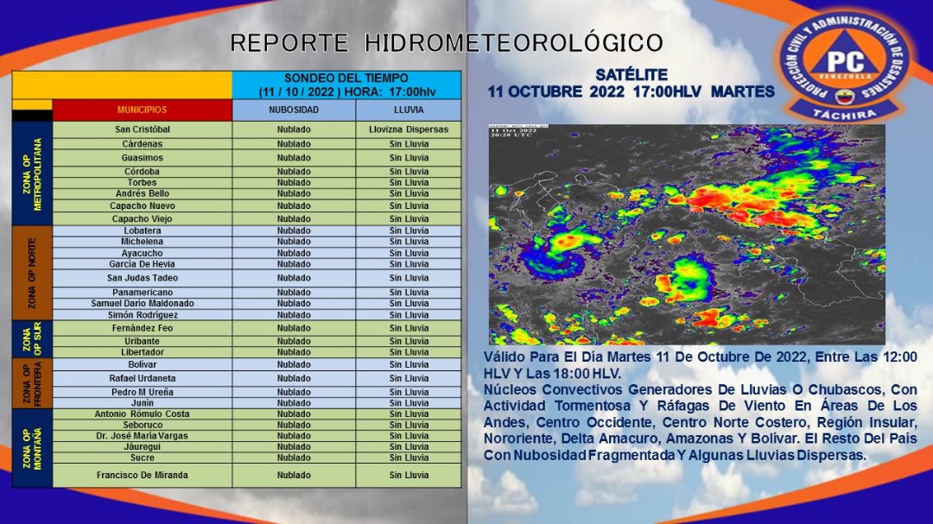Select the 'Capacho Viejo' cell
Image resolution: width=933 pixels, height=524 pixels.
143,219
